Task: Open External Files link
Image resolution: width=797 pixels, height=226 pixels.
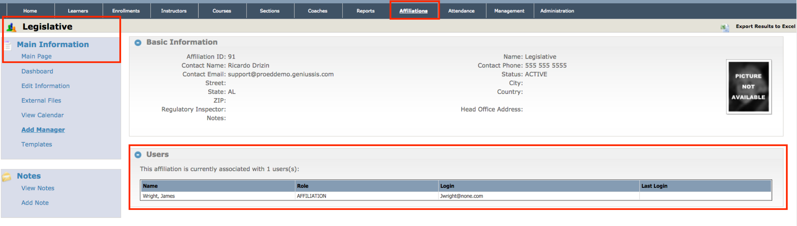Action: click(41, 100)
